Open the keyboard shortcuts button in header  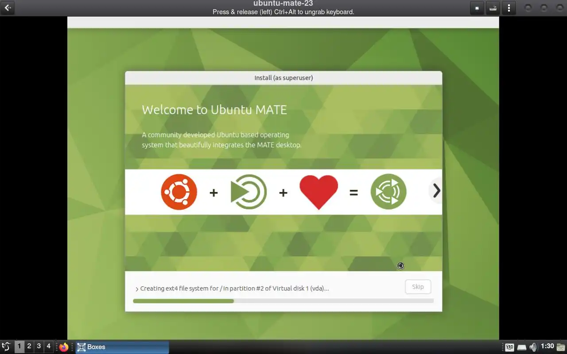(x=493, y=8)
